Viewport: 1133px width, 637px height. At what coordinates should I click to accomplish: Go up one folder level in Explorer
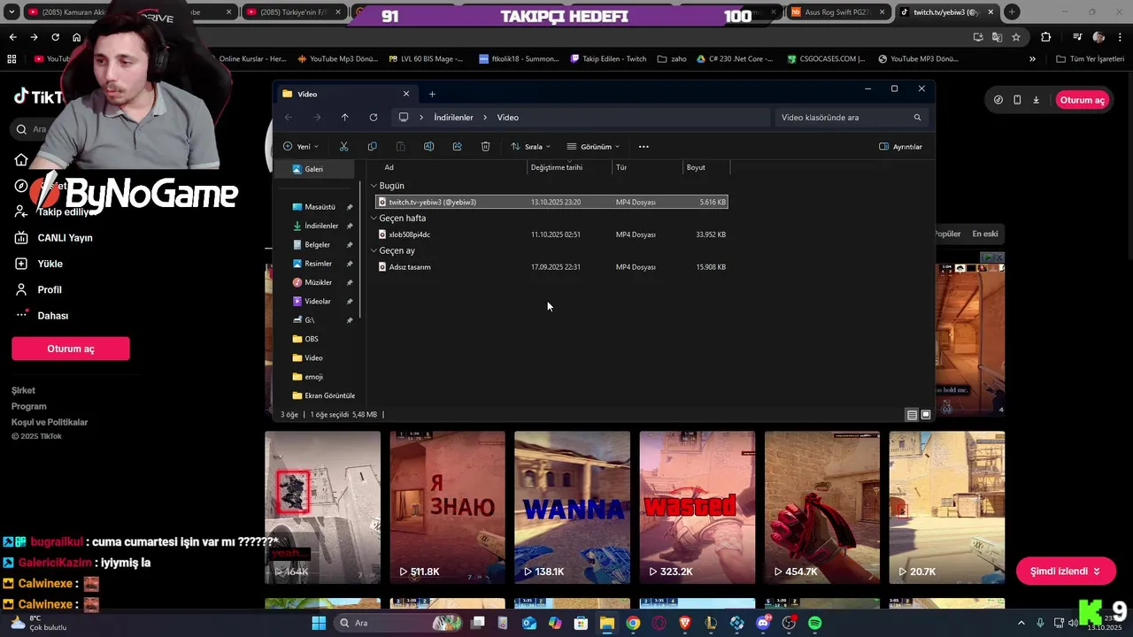[344, 117]
